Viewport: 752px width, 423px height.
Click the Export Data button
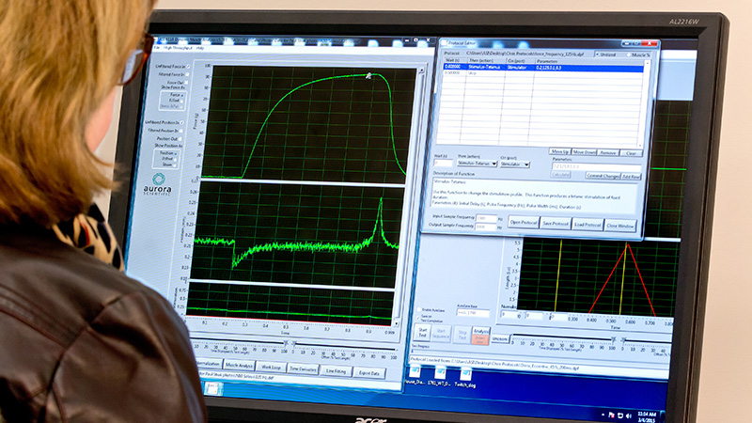pyautogui.click(x=368, y=372)
